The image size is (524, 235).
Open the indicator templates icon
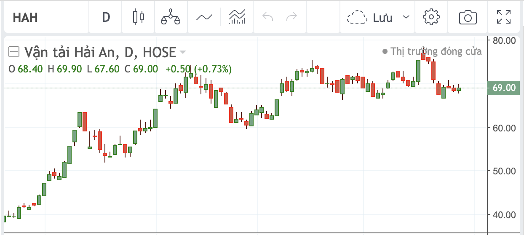[x=237, y=17]
